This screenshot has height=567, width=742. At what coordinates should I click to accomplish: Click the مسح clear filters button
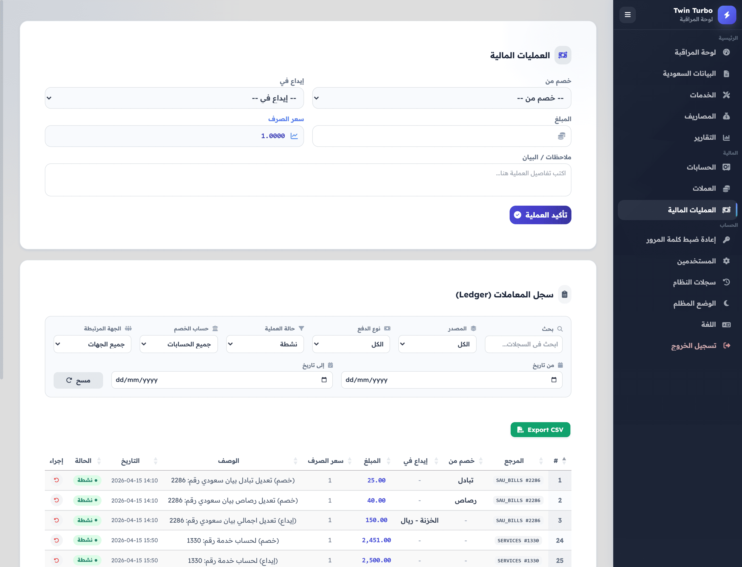78,381
